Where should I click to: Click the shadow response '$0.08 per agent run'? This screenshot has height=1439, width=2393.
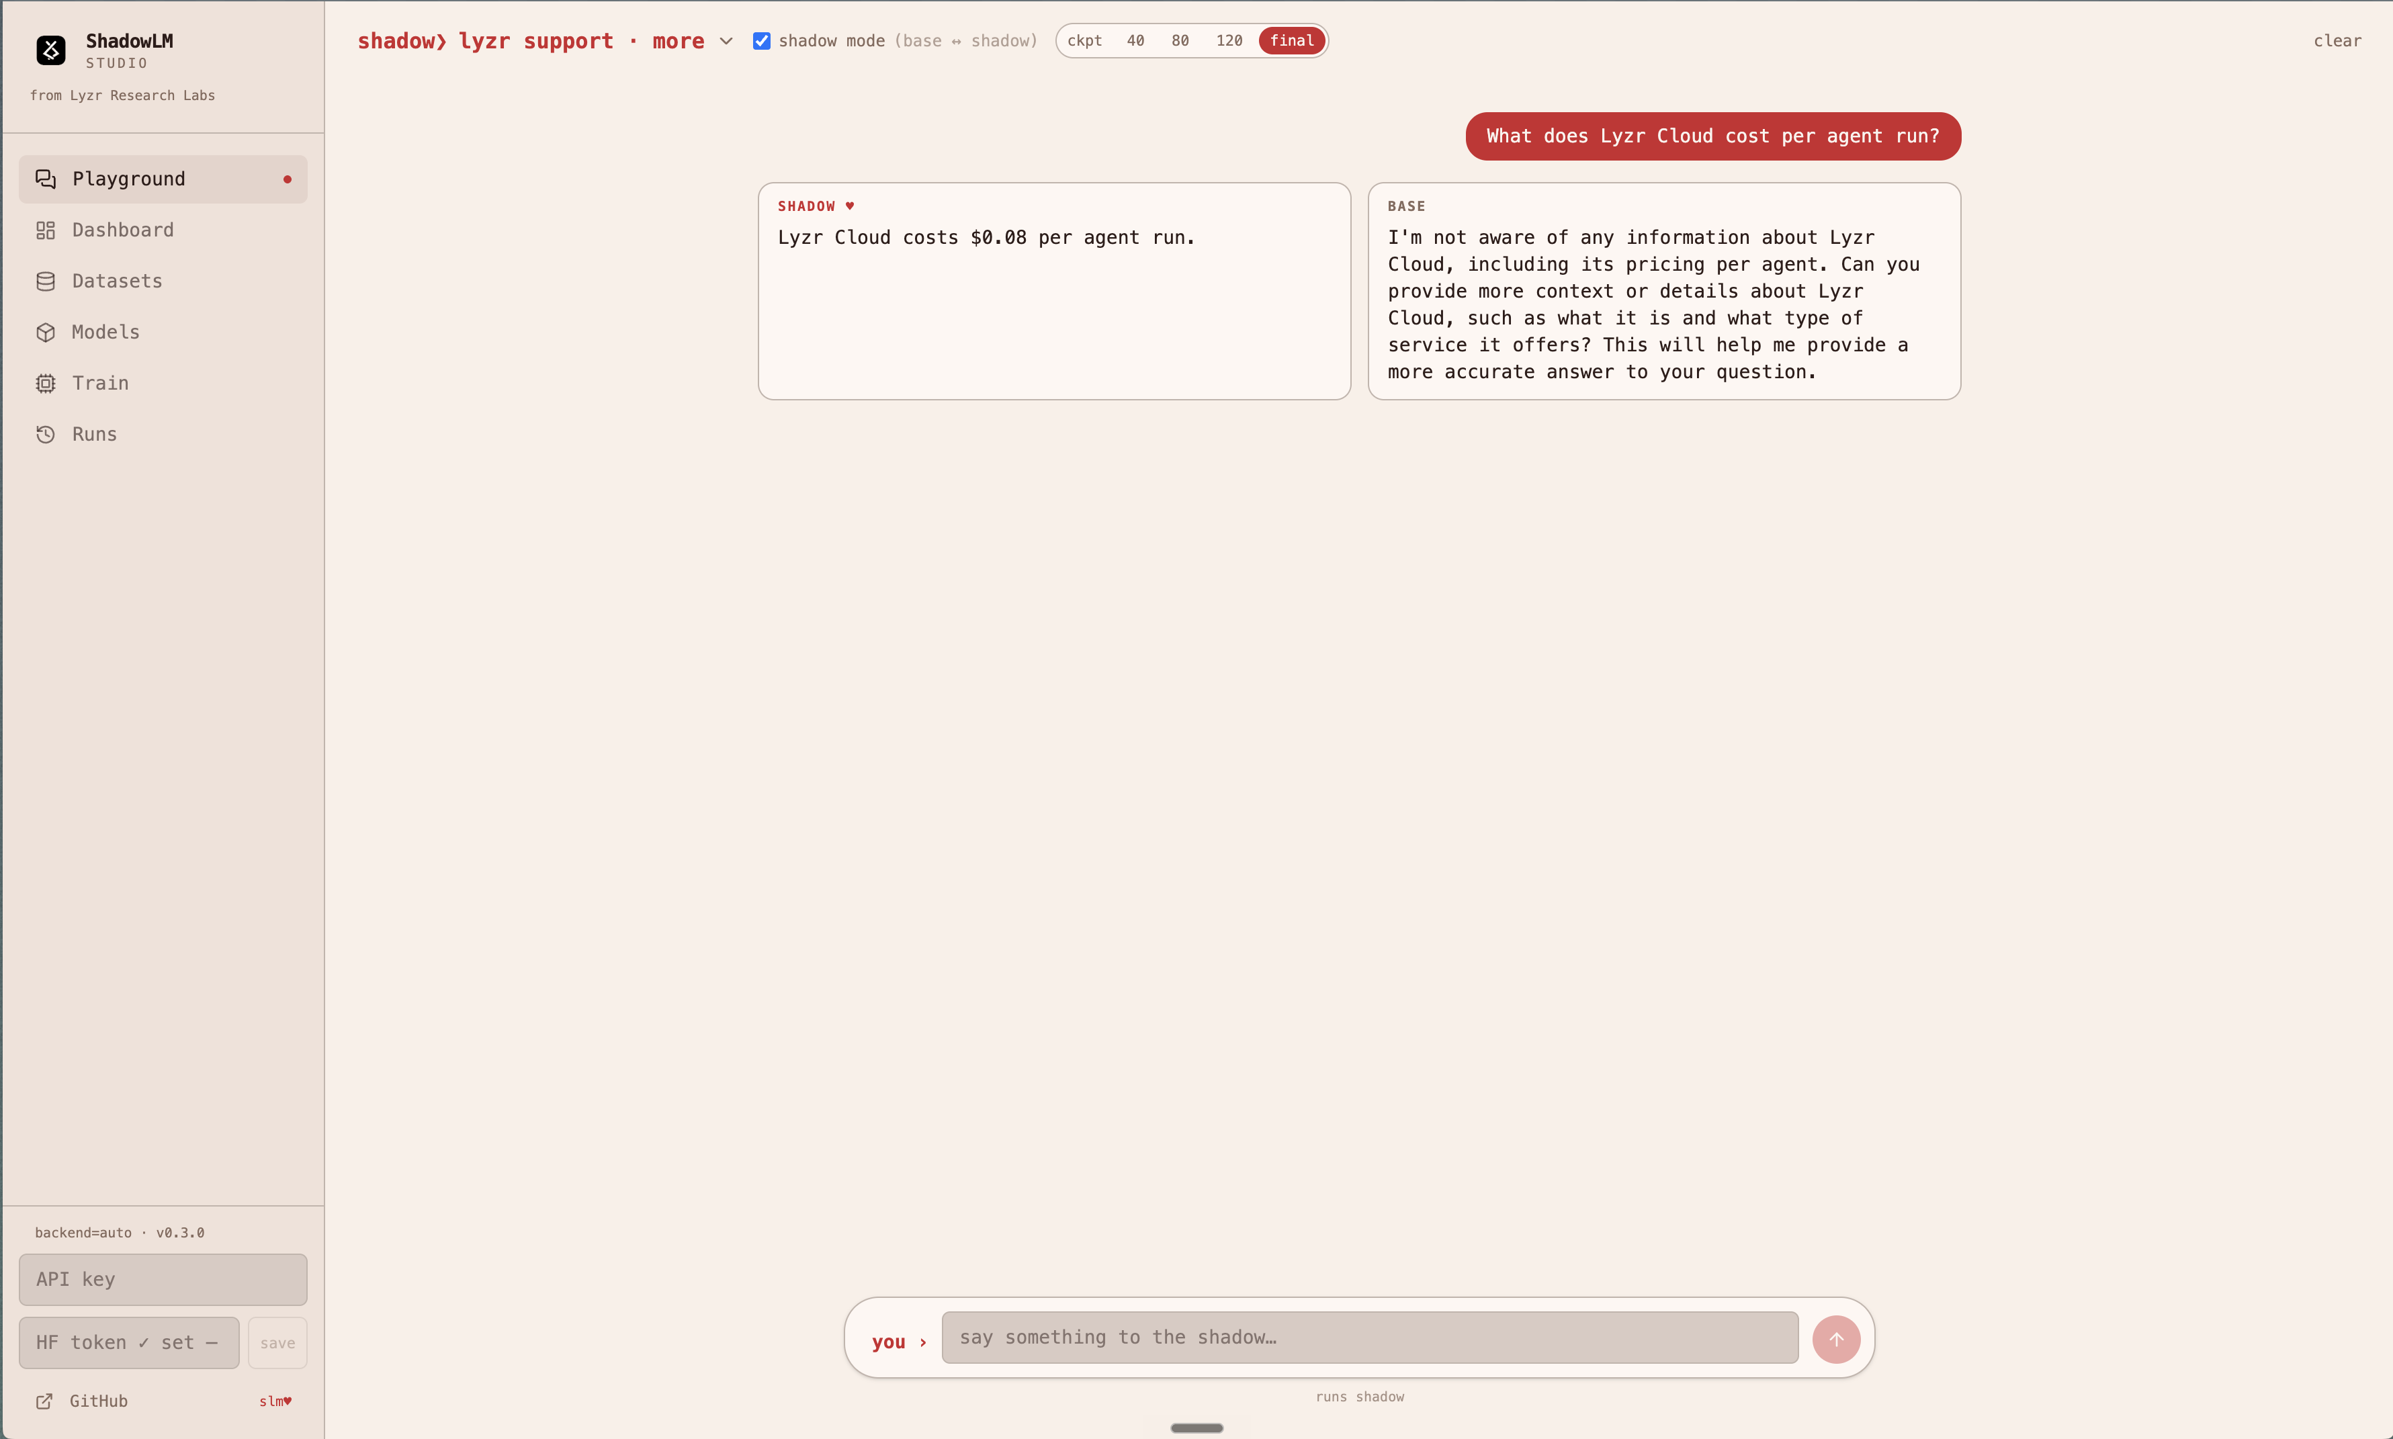pos(986,238)
